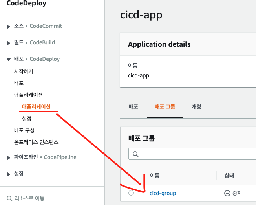256x205 pixels.
Task: Expand the 파이프라인 CodePipeline section
Action: [x=9, y=157]
